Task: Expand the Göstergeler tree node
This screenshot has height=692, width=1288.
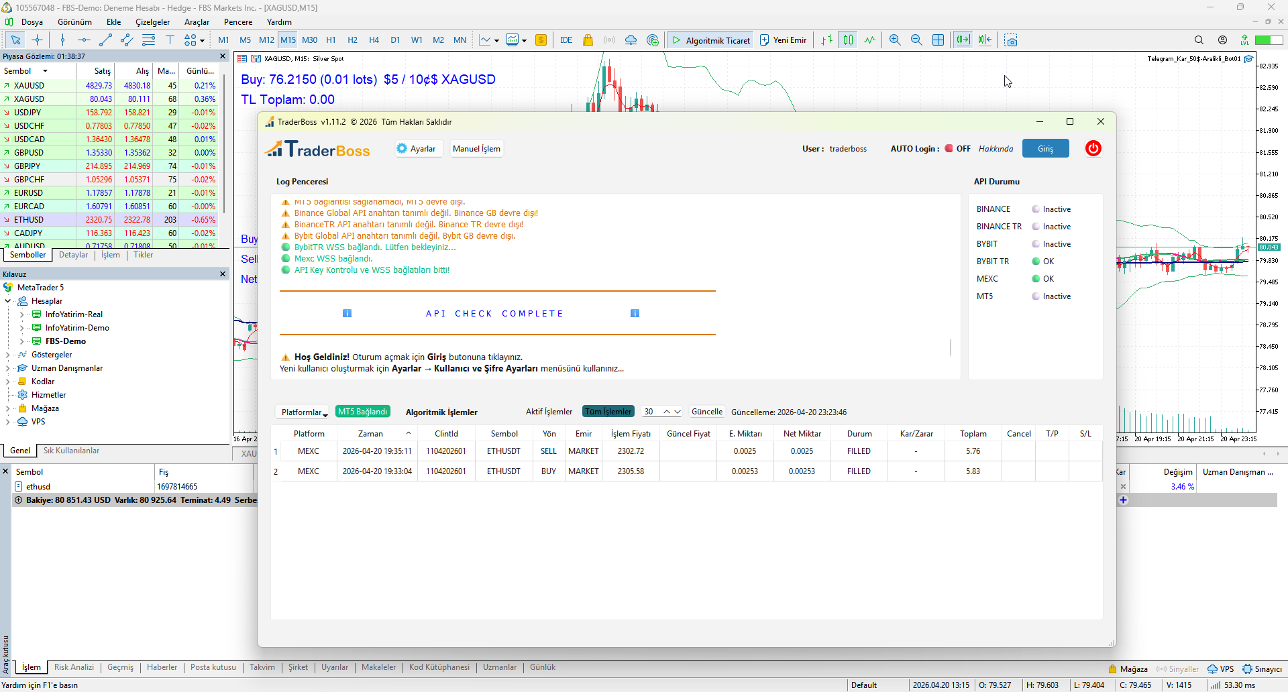Action: [x=8, y=355]
